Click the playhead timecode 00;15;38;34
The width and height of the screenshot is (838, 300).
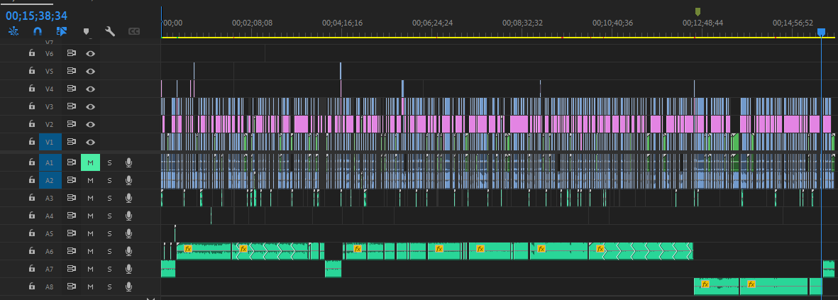(37, 16)
